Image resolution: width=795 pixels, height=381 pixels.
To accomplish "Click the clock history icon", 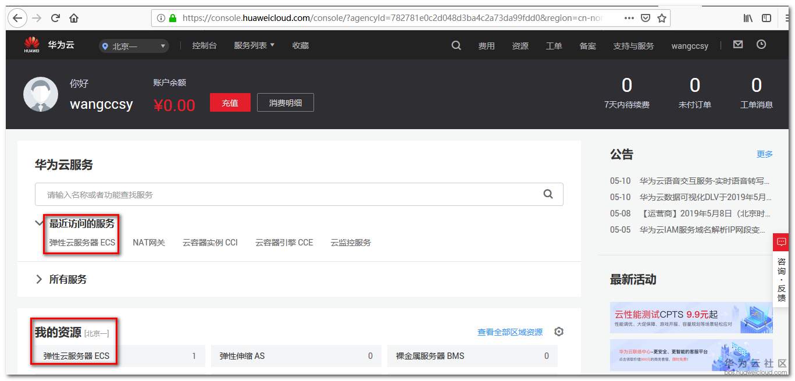I will click(761, 44).
